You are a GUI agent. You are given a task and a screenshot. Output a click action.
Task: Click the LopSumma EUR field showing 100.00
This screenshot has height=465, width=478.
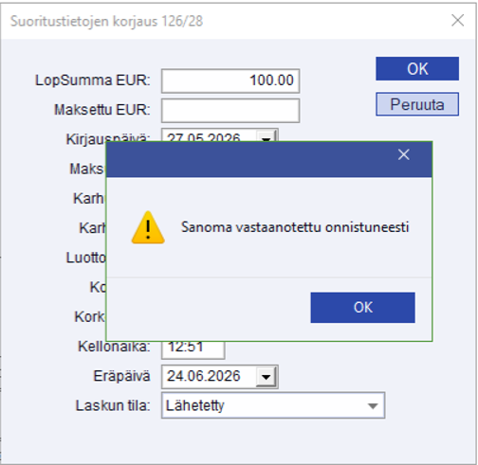click(230, 80)
